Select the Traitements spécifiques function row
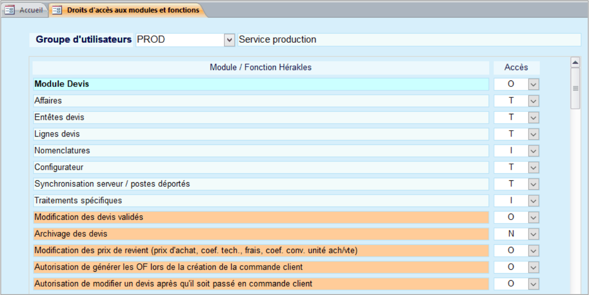This screenshot has width=589, height=295. pos(260,201)
